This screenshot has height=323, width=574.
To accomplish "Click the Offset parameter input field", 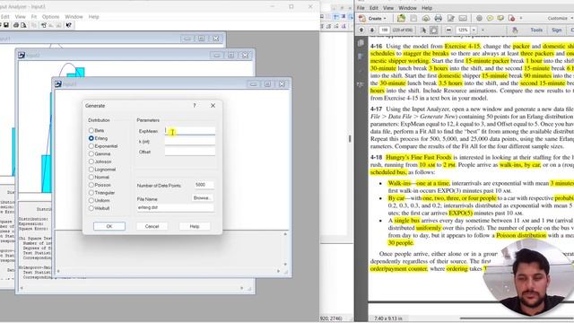I will click(189, 152).
